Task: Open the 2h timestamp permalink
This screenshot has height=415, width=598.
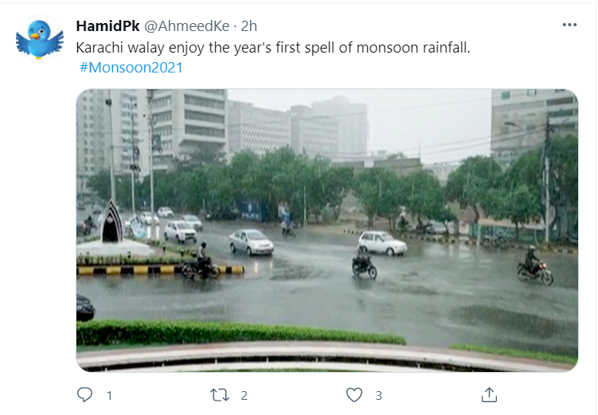Action: [249, 26]
